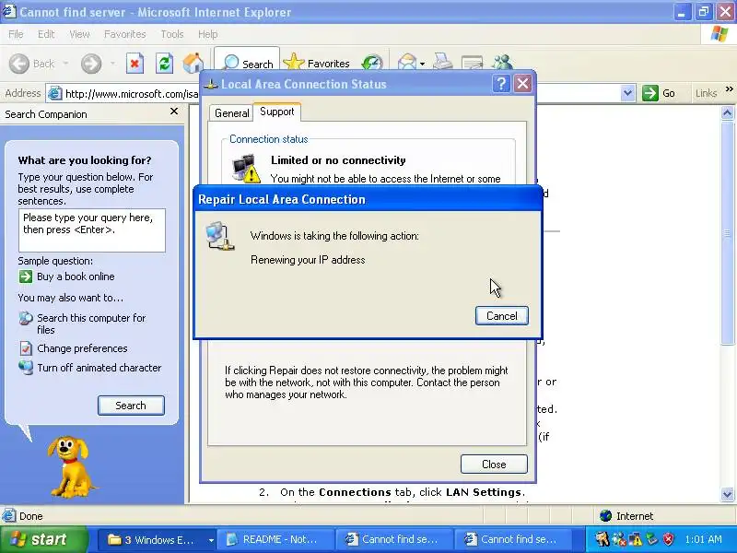Expand the Links toolbar chevron

(x=729, y=88)
